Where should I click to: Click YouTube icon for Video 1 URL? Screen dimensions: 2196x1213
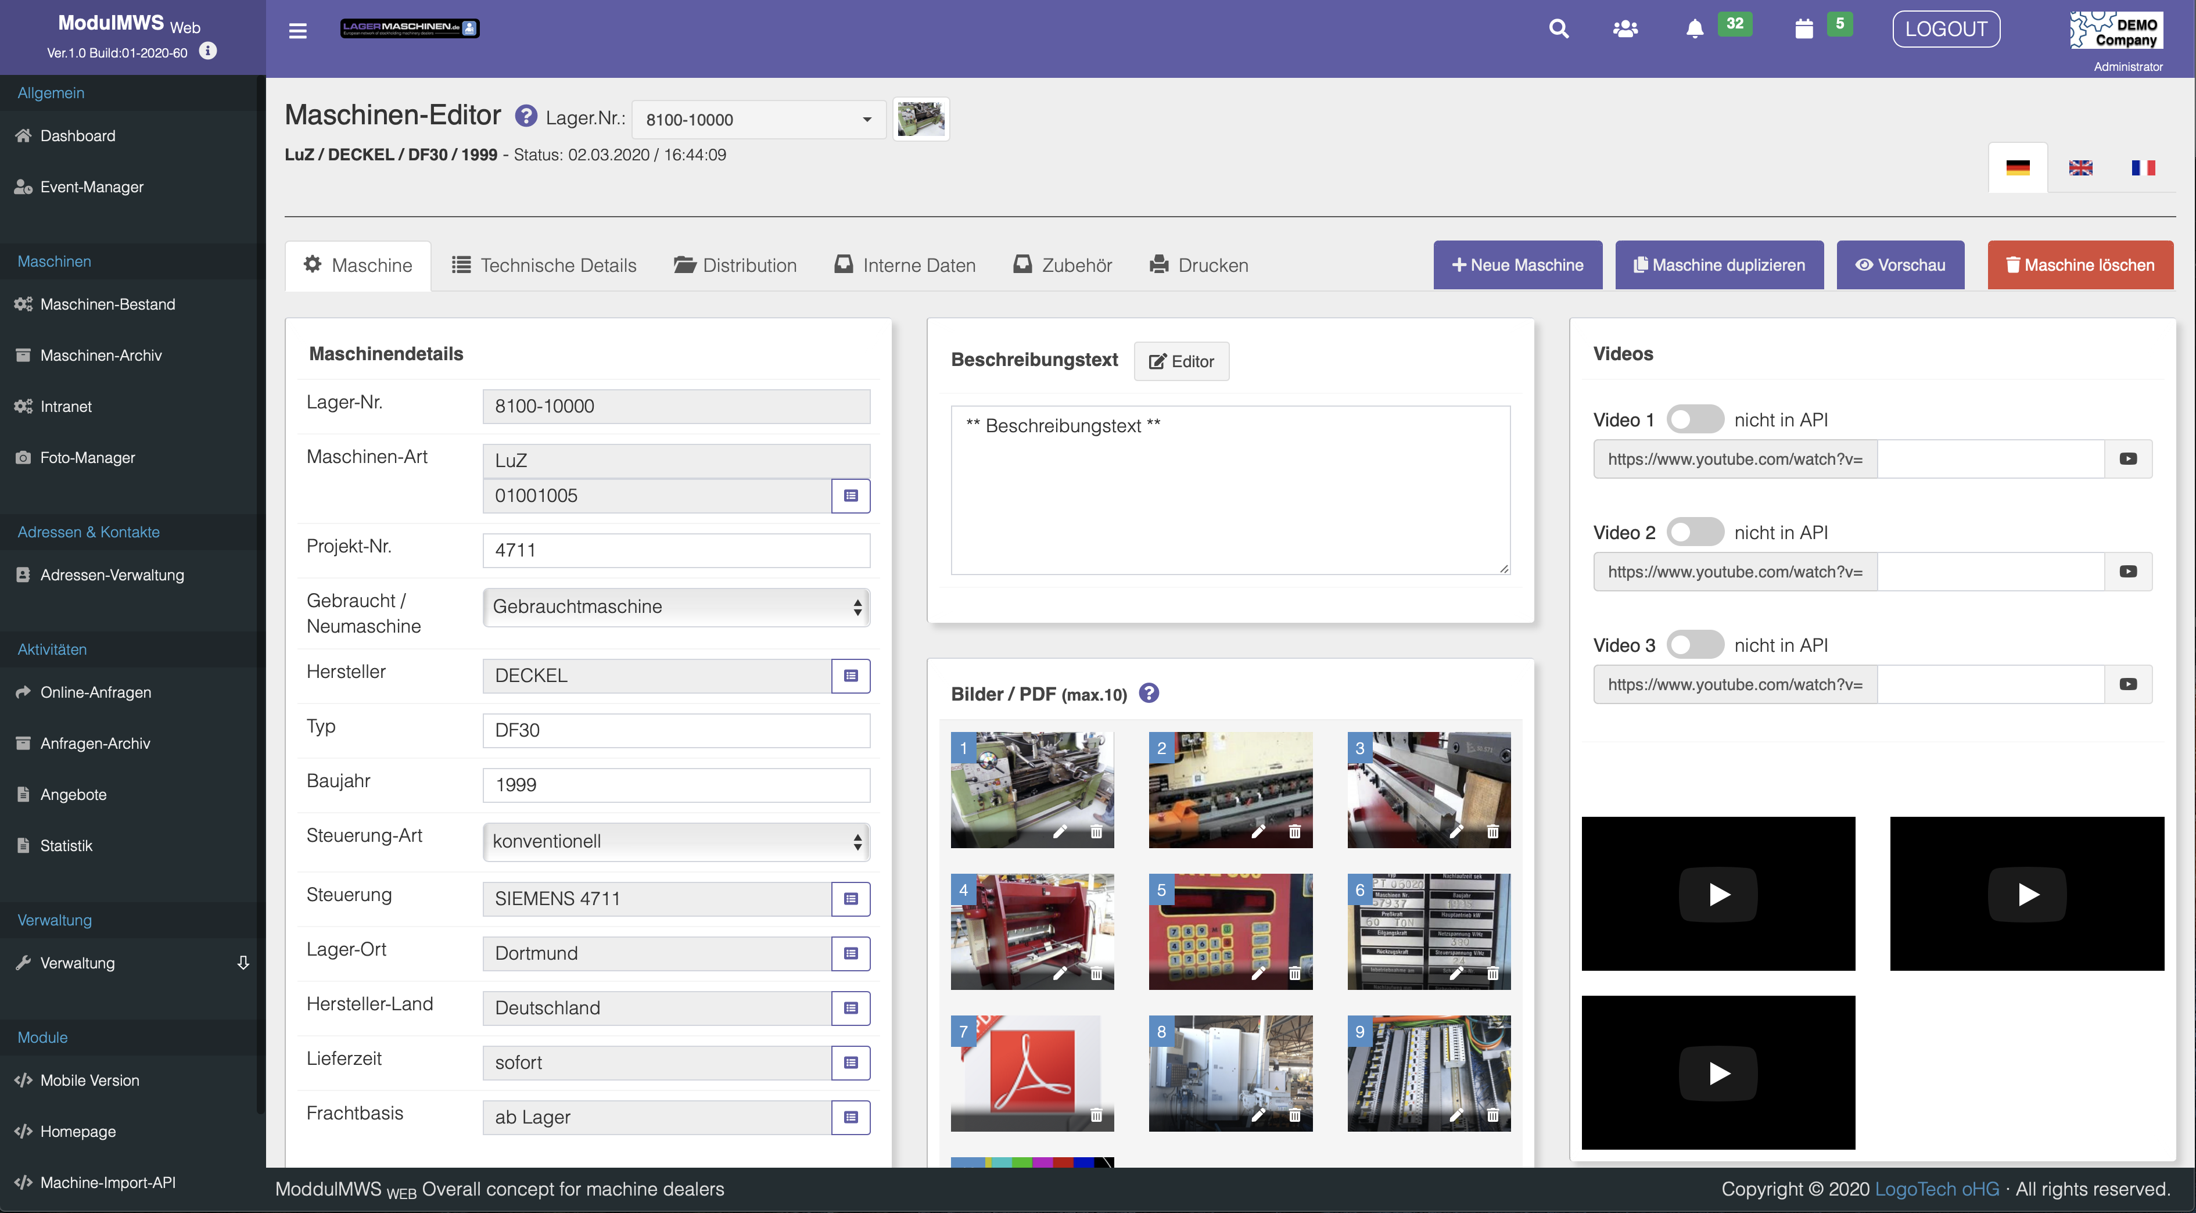tap(2128, 460)
